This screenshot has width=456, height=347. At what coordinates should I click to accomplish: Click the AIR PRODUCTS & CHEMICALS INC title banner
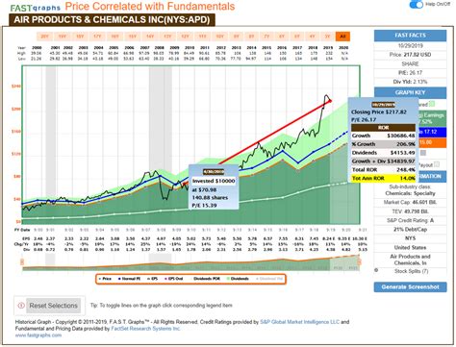(112, 20)
